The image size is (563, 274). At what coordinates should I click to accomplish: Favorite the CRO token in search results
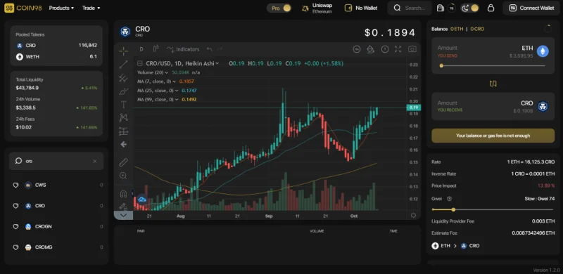[15, 206]
